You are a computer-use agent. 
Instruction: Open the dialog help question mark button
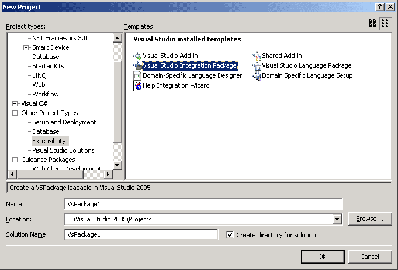[379, 7]
